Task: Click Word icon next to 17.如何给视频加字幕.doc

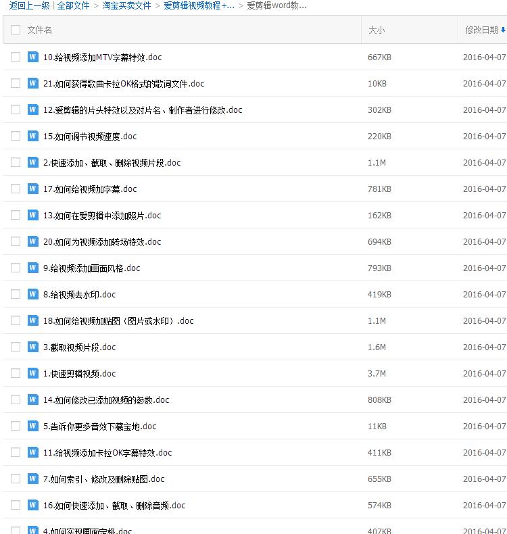Action: [x=32, y=189]
